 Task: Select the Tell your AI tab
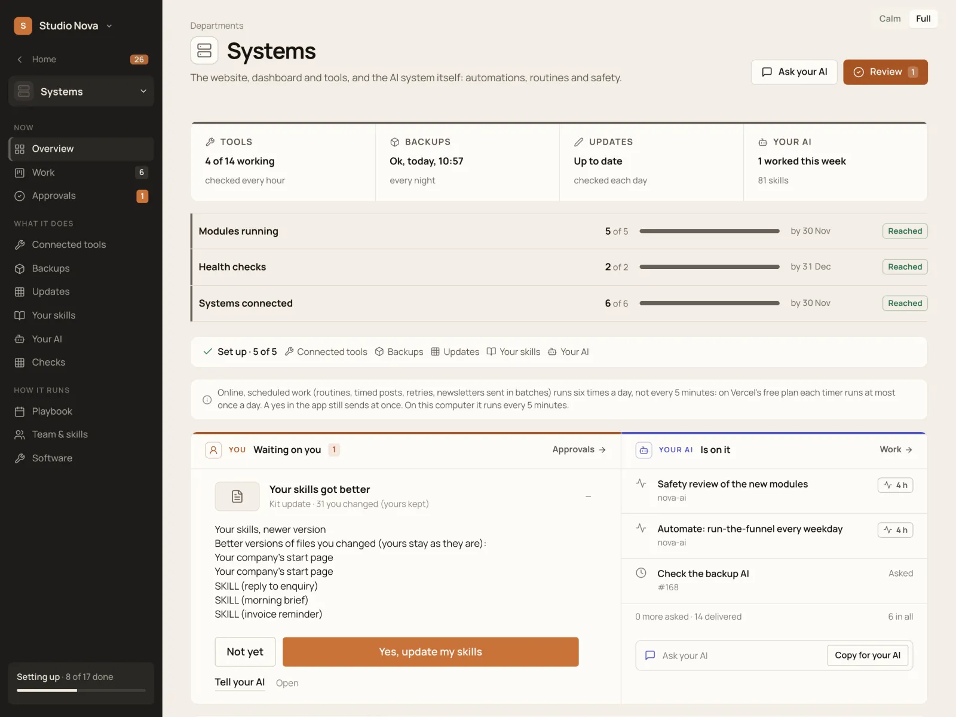point(240,682)
